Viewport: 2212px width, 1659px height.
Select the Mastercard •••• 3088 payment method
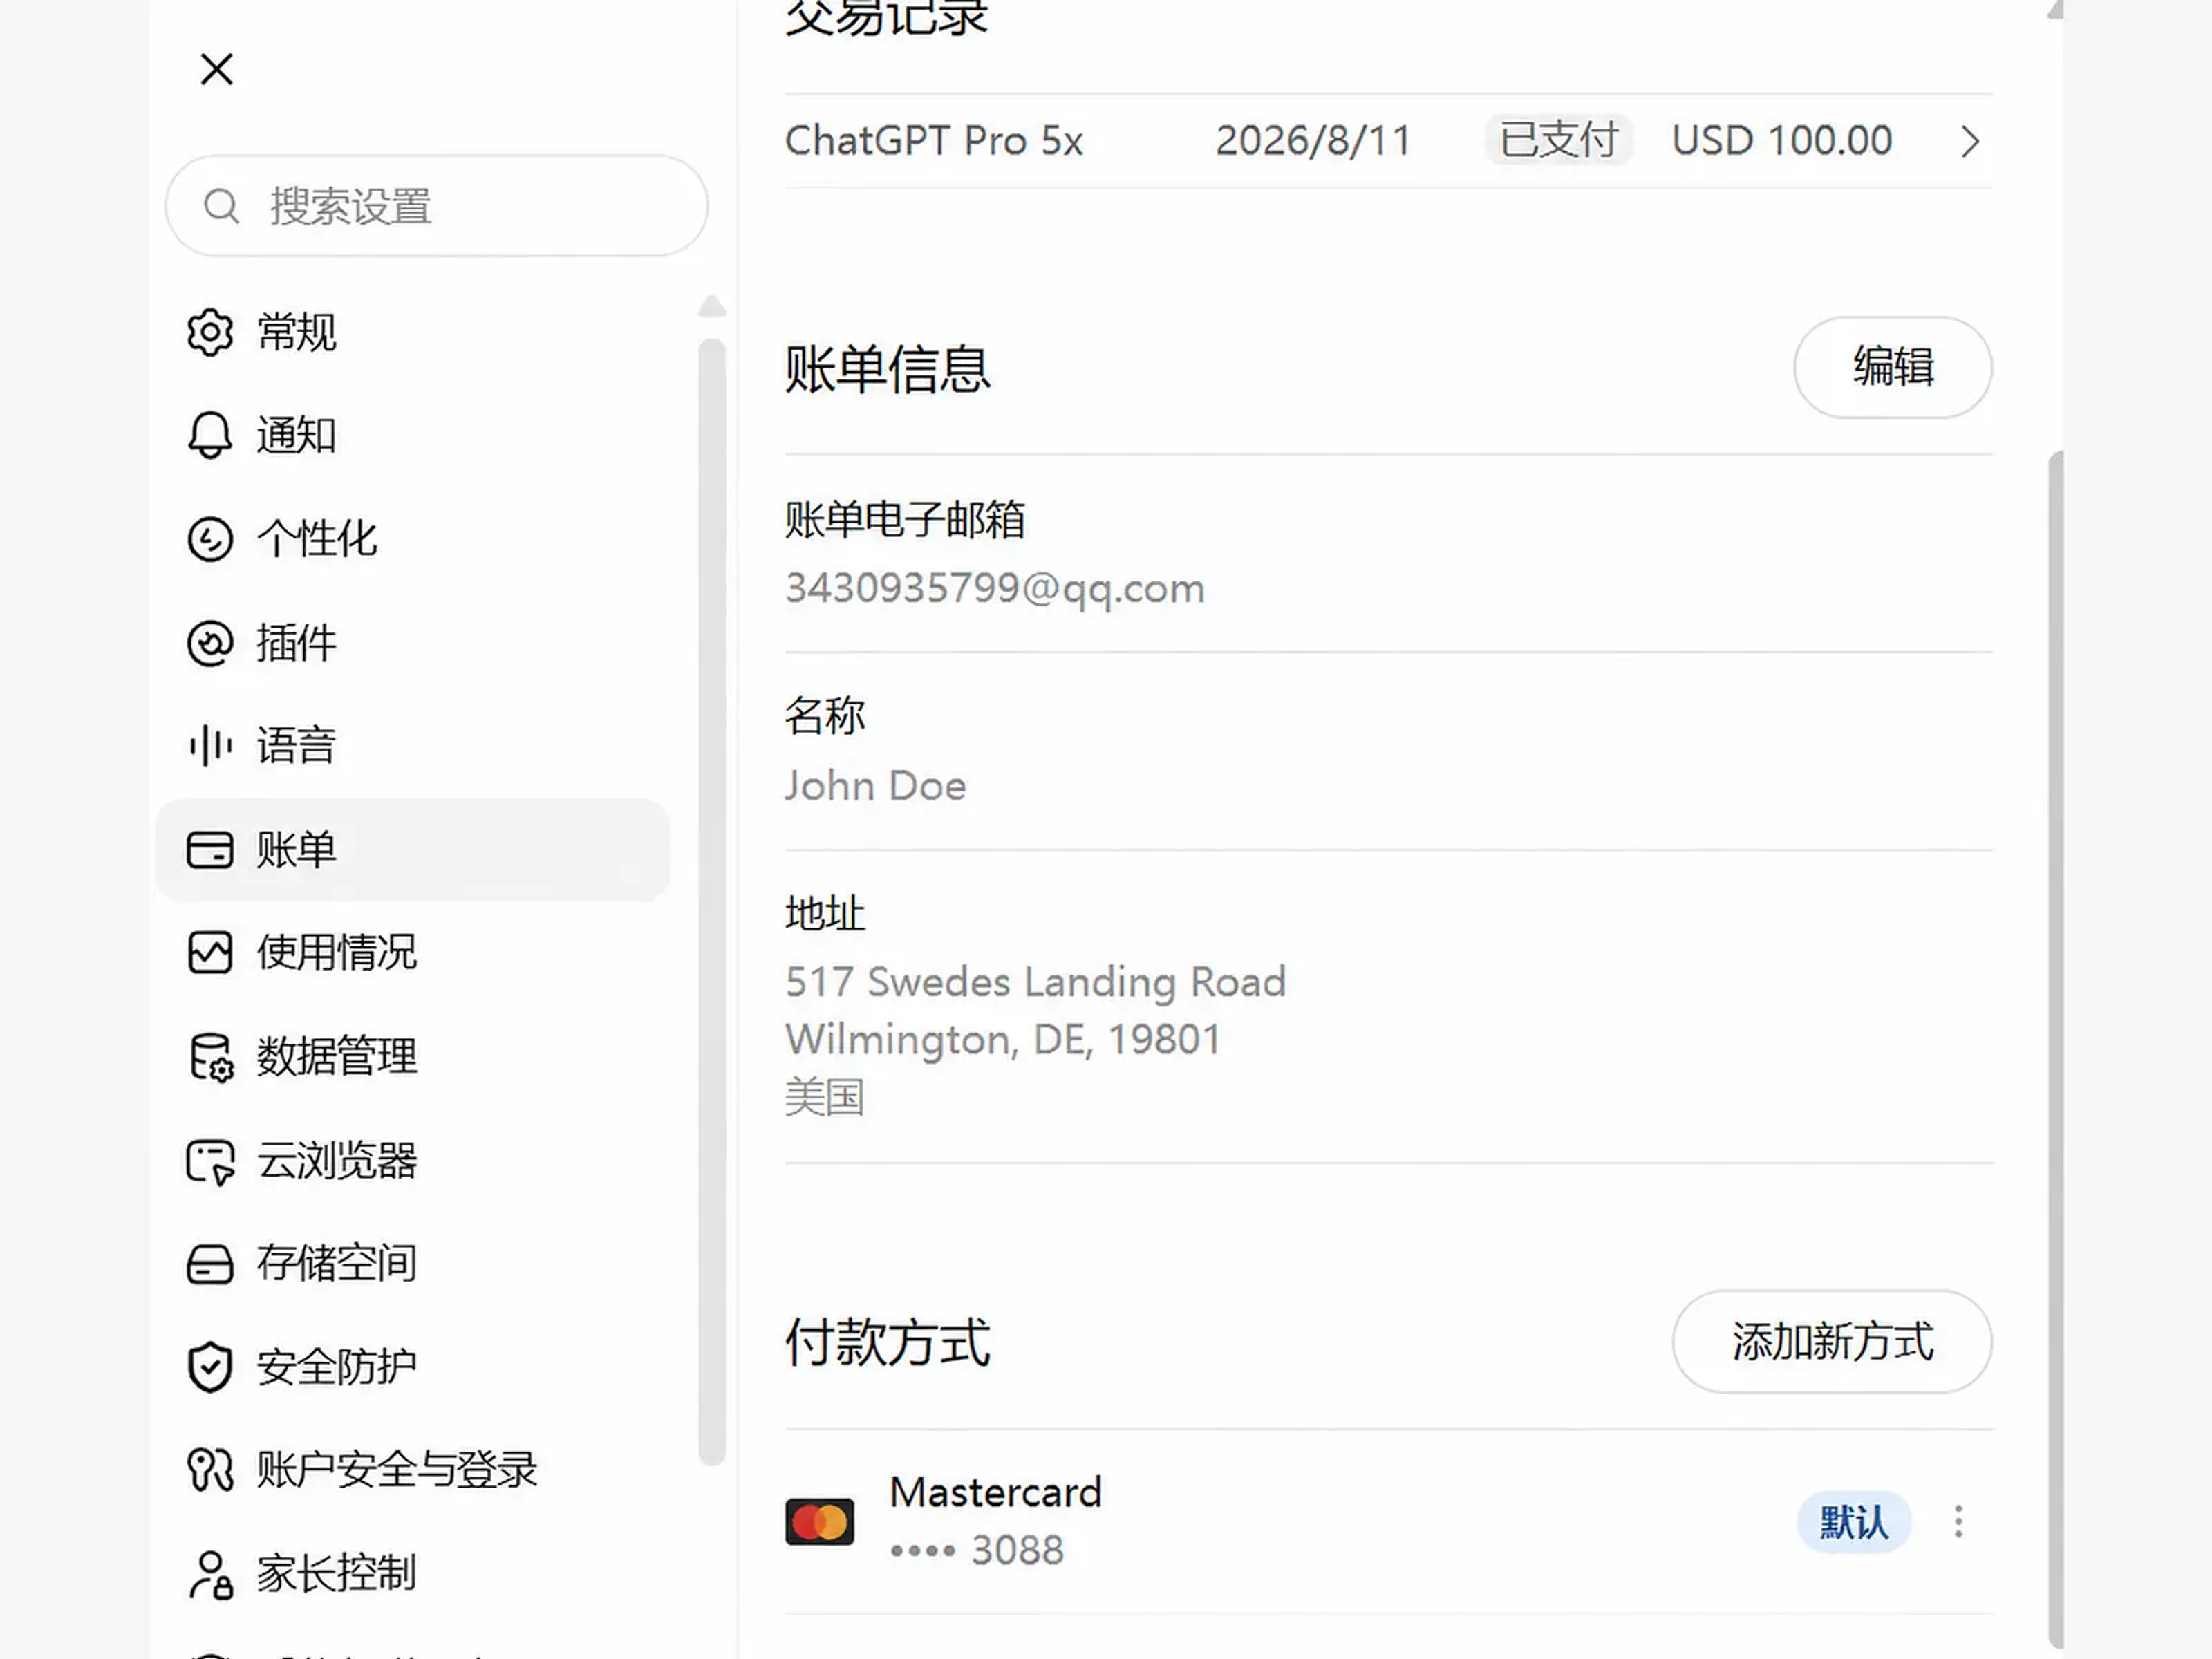1389,1522
